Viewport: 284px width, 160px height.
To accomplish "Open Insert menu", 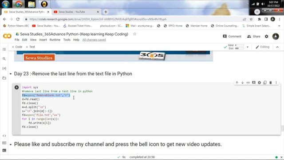I will (43, 40).
